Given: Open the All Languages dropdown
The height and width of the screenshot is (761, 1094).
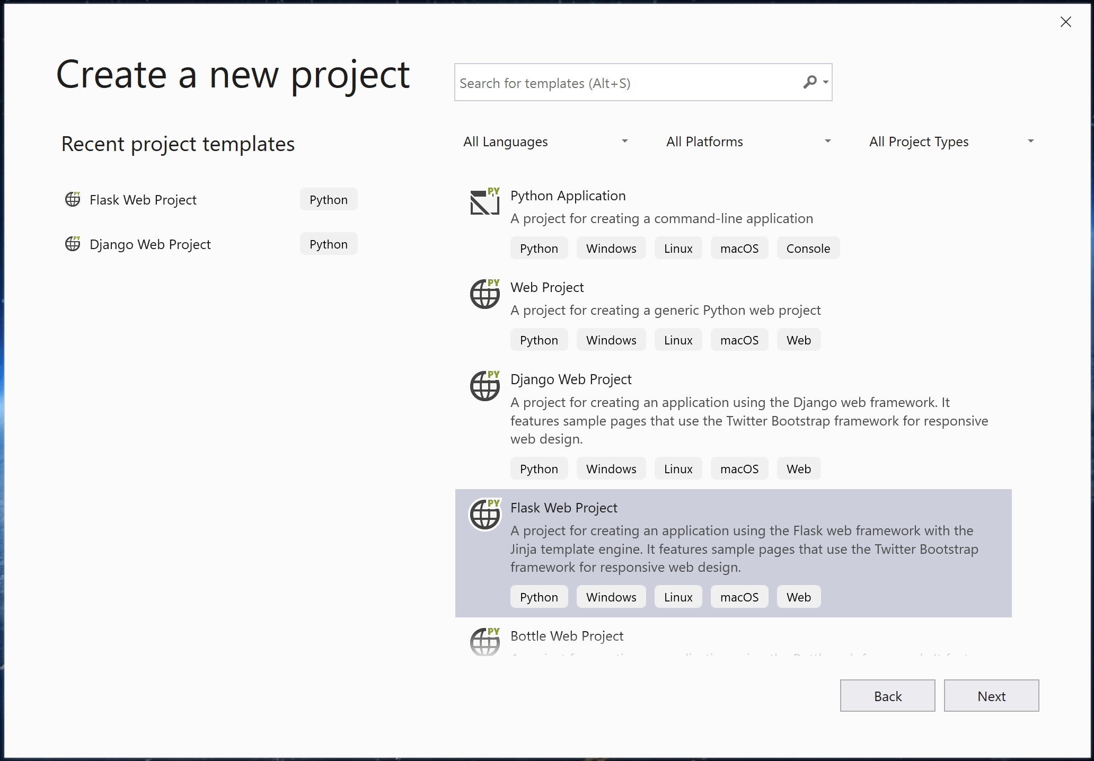Looking at the screenshot, I should click(545, 141).
